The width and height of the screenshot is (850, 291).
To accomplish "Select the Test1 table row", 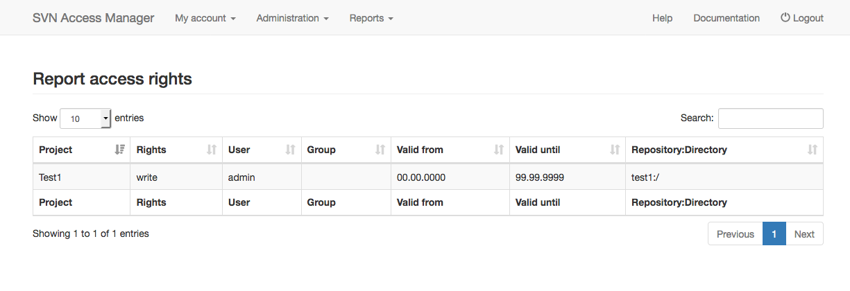I will 428,177.
